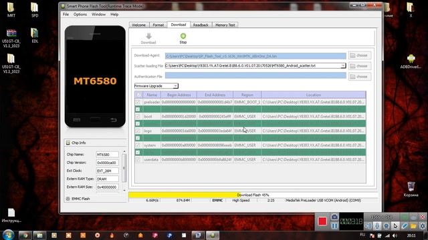This screenshot has height=240, width=428.
Task: Toggle the webcam icon in recorder toolbar
Action: (x=387, y=226)
